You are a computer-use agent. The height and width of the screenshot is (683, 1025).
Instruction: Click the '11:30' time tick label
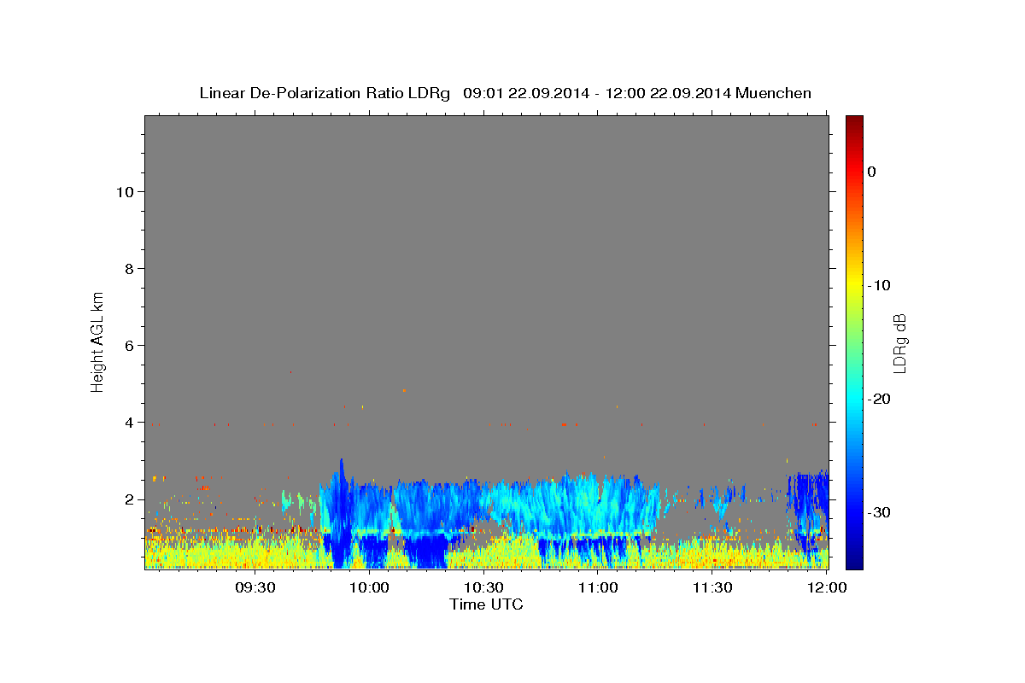point(712,588)
